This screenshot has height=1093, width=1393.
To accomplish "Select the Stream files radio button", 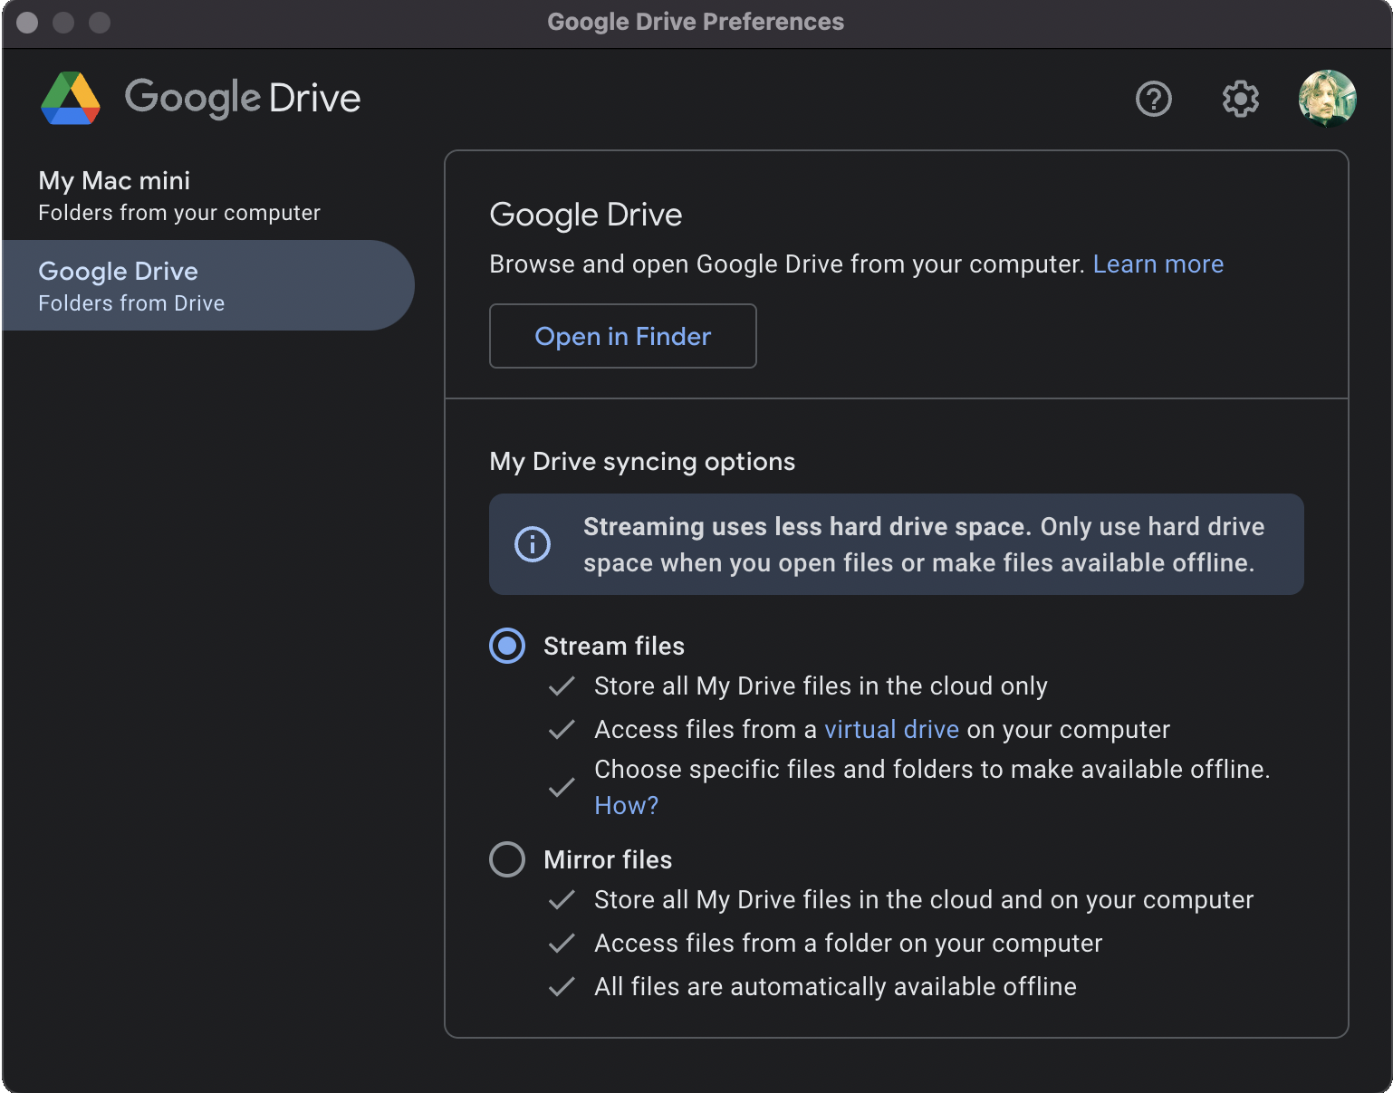I will (x=507, y=646).
